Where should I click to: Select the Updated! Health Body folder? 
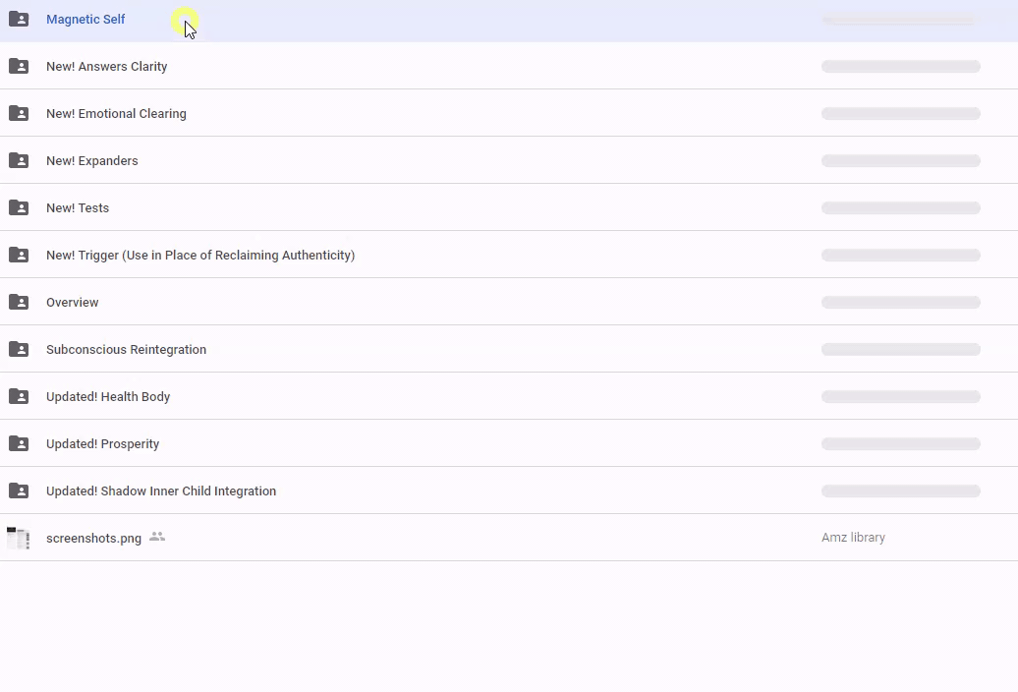click(108, 397)
